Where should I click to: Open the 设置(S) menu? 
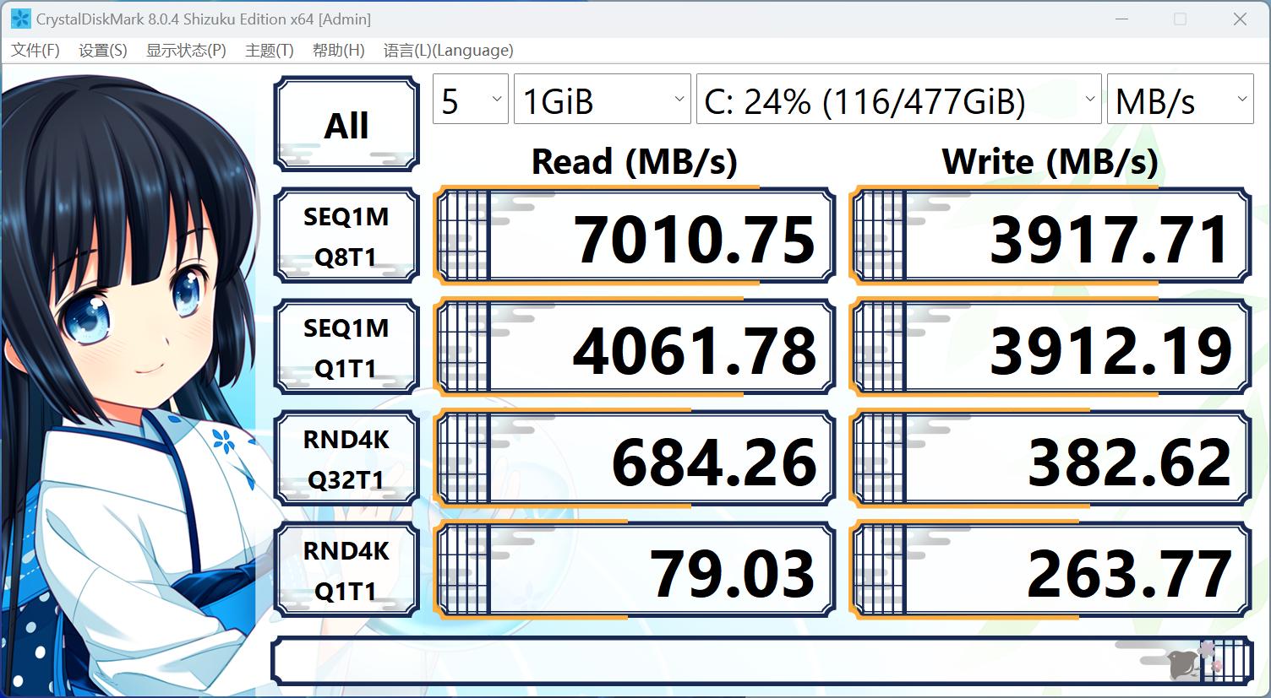coord(101,50)
